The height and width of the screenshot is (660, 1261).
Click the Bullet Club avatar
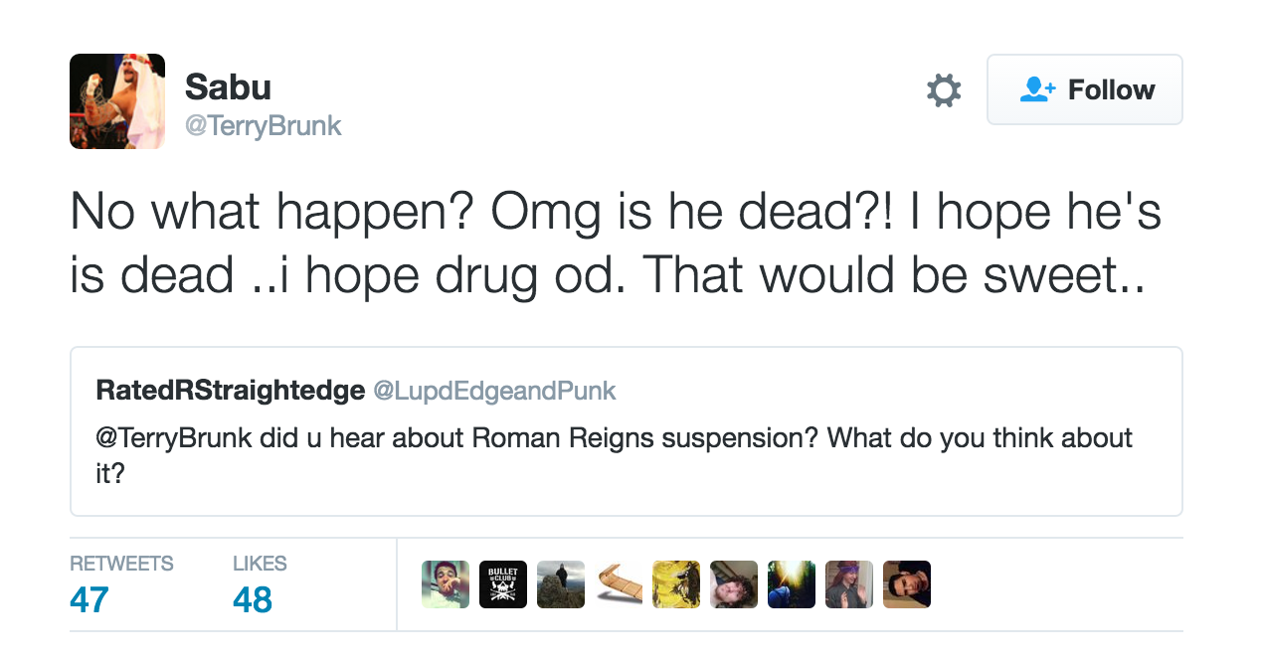click(x=503, y=584)
